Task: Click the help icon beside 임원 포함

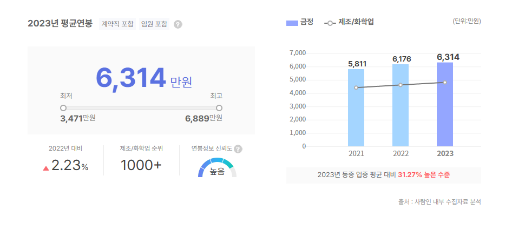Action: tap(178, 24)
